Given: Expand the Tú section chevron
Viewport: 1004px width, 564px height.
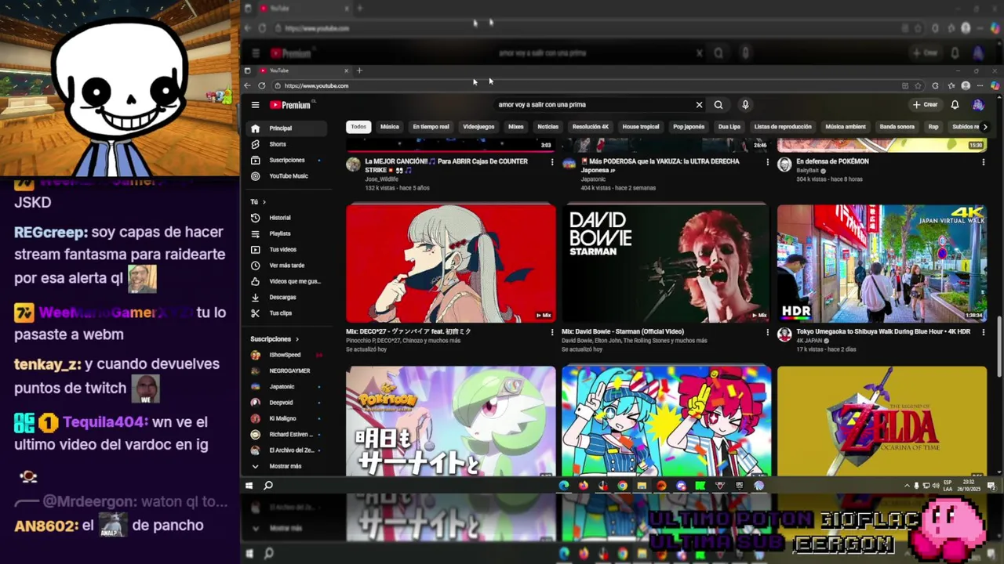Looking at the screenshot, I should (264, 202).
